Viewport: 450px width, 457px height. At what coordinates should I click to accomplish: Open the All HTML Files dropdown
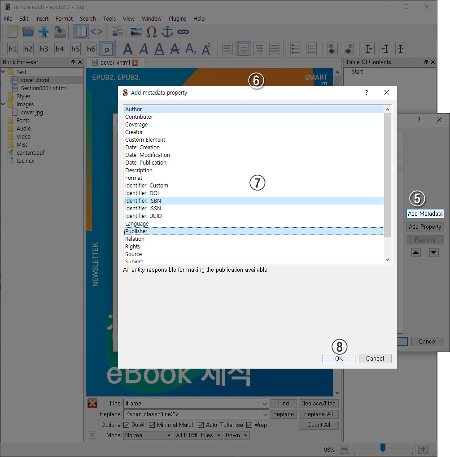coord(198,435)
